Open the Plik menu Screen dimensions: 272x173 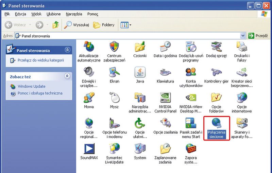7,14
